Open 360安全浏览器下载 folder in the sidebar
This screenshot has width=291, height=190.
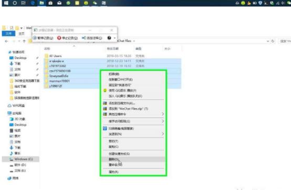pos(27,81)
